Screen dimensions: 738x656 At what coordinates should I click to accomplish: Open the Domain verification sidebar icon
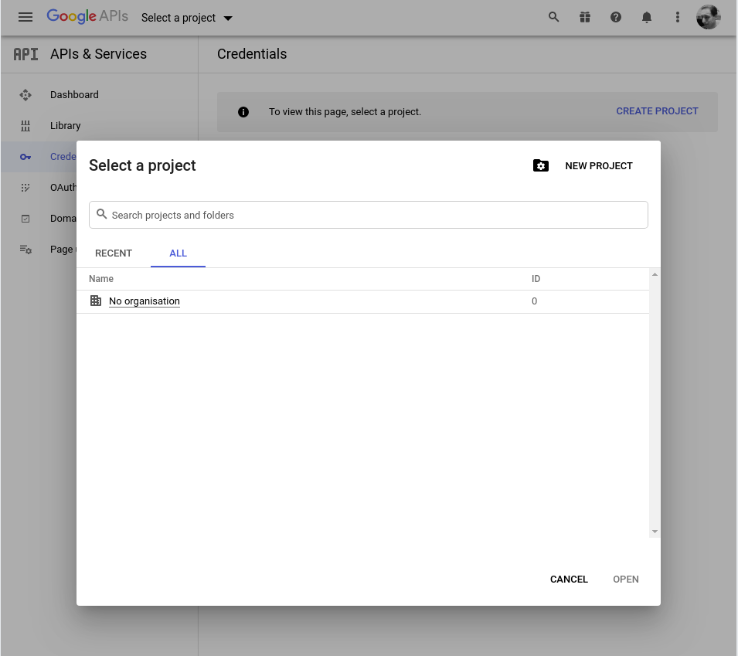26,218
